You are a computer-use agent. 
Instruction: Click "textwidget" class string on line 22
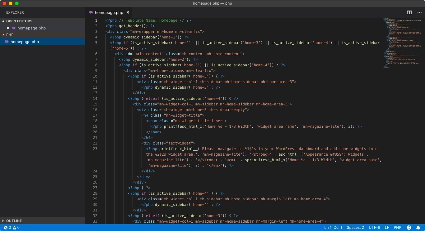(x=180, y=143)
